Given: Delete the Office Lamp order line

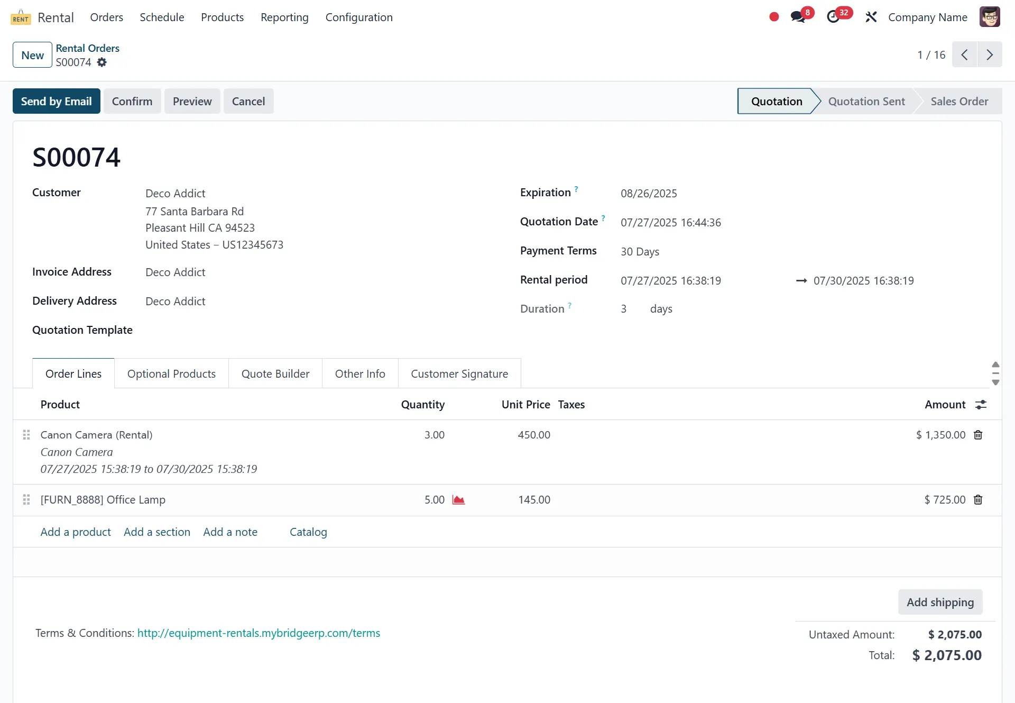Looking at the screenshot, I should pos(978,500).
